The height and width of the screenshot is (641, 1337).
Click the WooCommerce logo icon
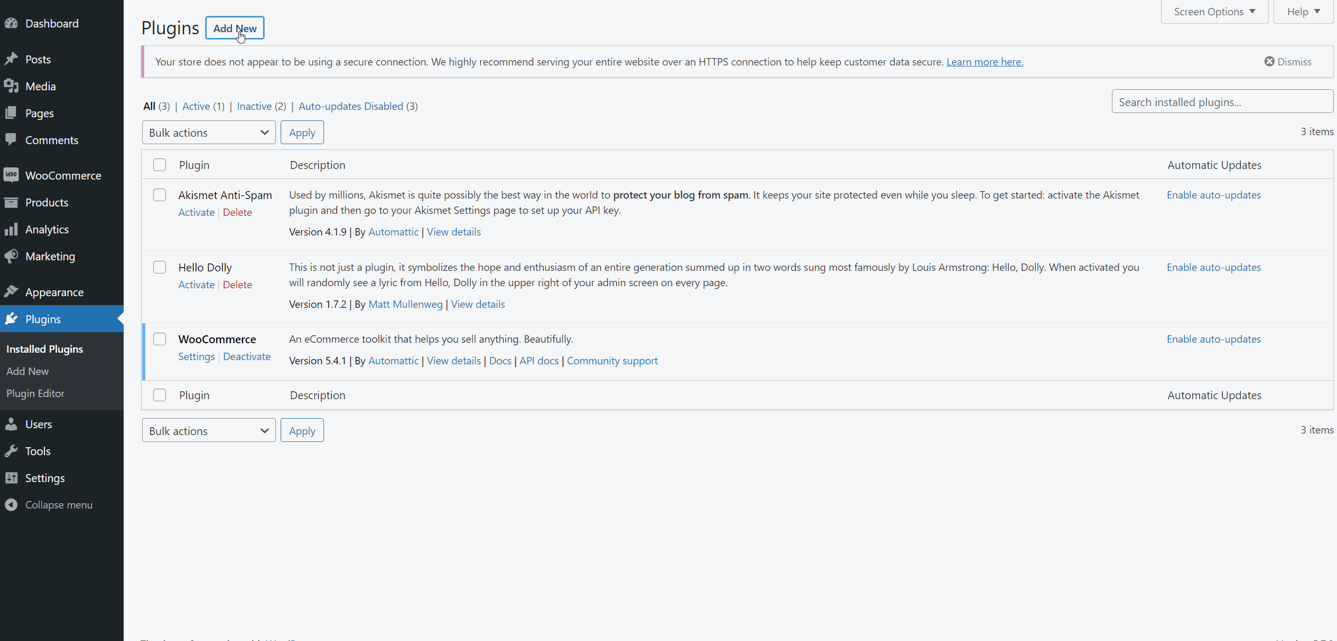point(11,175)
